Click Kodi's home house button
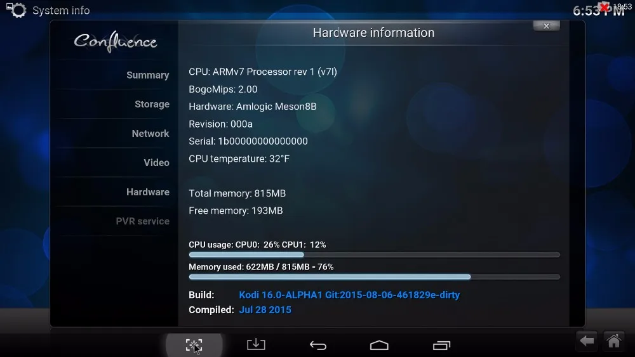The width and height of the screenshot is (635, 357). (x=613, y=341)
